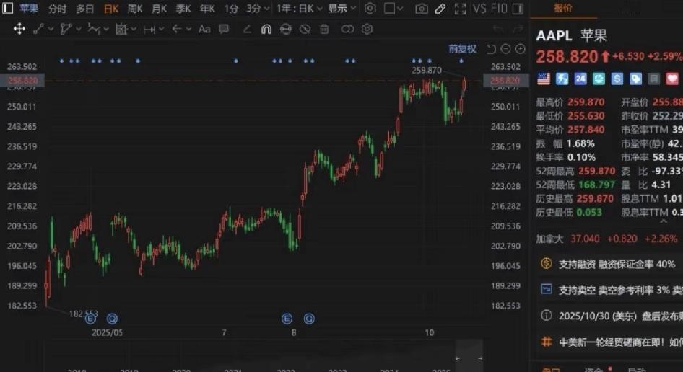This screenshot has height=372, width=683.
Task: Zoom out chart with minus icon
Action: (505, 49)
